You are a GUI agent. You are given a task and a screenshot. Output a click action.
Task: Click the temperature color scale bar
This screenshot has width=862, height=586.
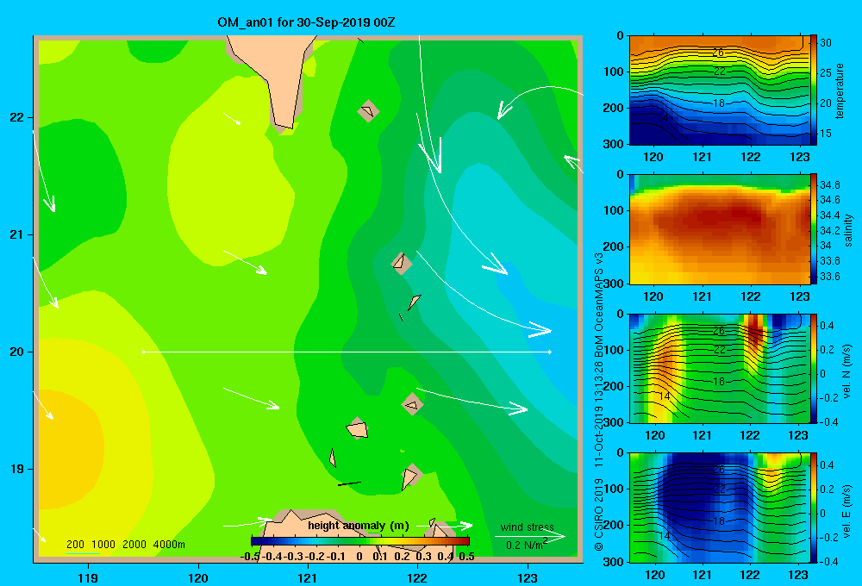[x=814, y=90]
